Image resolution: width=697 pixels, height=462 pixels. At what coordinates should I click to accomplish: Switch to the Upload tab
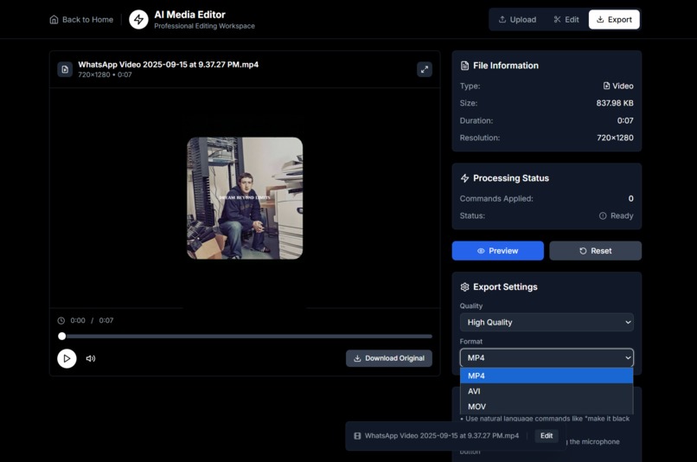point(517,20)
